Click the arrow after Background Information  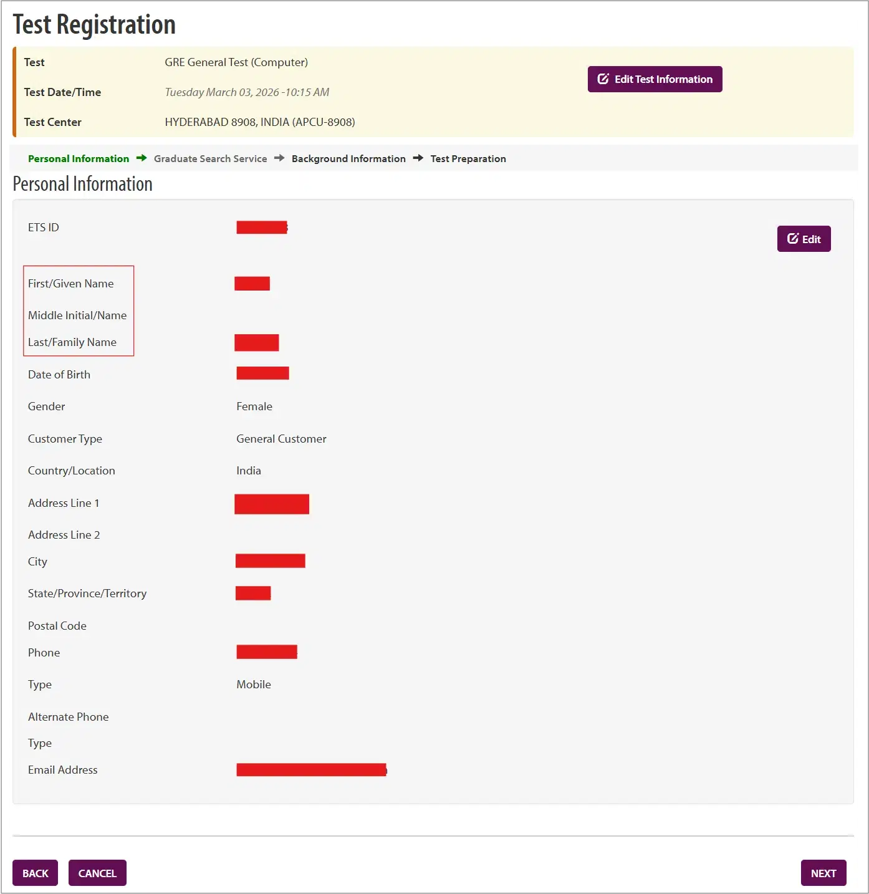[418, 158]
